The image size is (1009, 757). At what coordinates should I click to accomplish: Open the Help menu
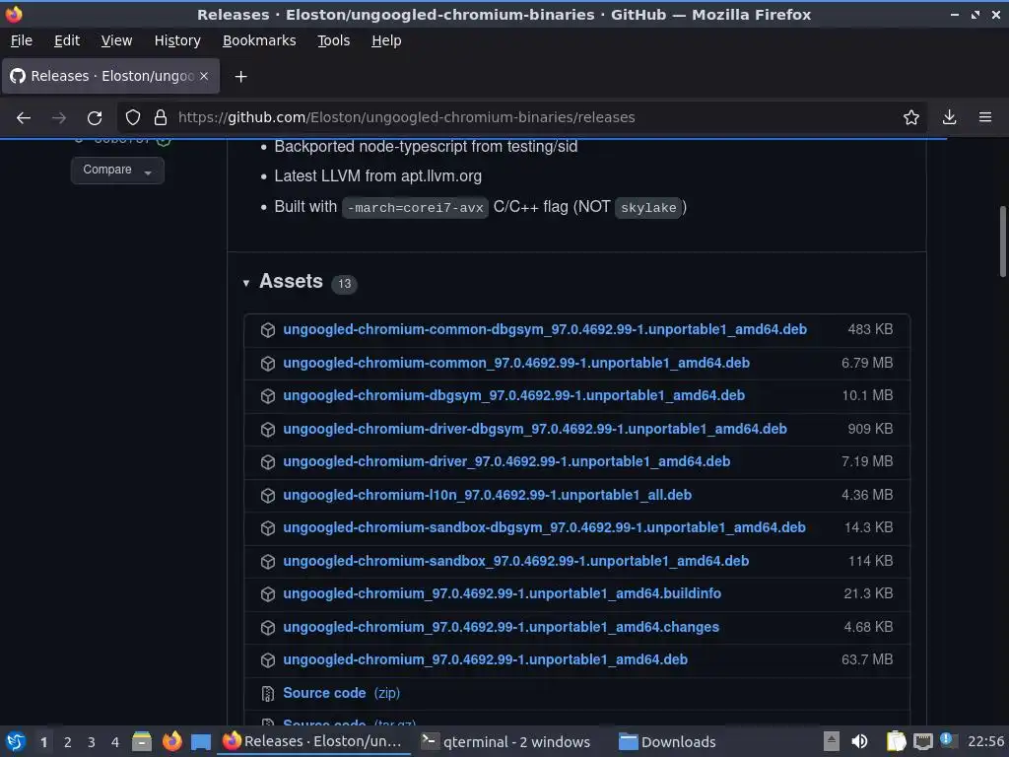click(x=386, y=40)
